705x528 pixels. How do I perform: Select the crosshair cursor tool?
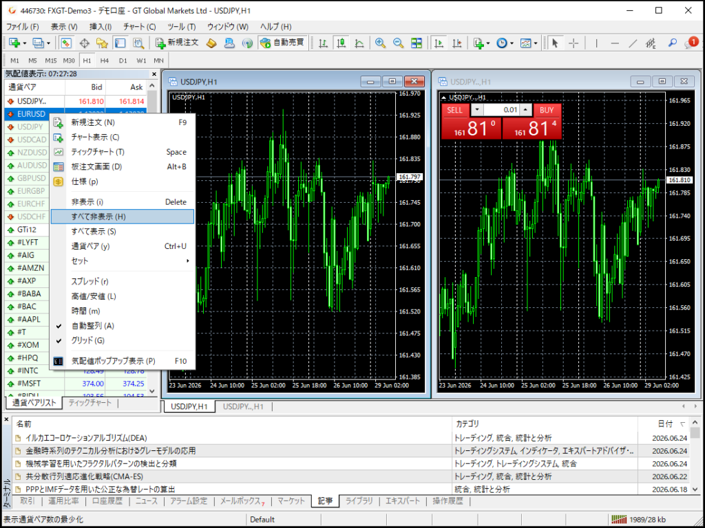(x=574, y=43)
